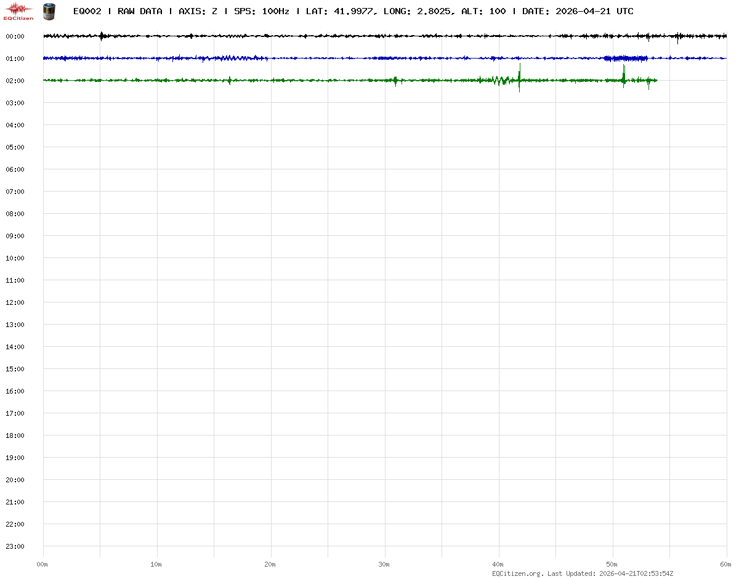Click the 30m label on the time axis
This screenshot has height=579, width=739.
[x=384, y=564]
